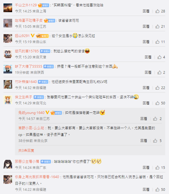Open 宫野小哀-么么哒's username link
This screenshot has height=194, width=169.
click(31, 128)
